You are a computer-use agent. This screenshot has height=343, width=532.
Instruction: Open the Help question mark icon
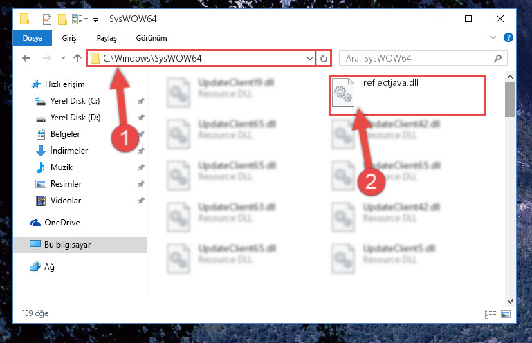pos(508,37)
